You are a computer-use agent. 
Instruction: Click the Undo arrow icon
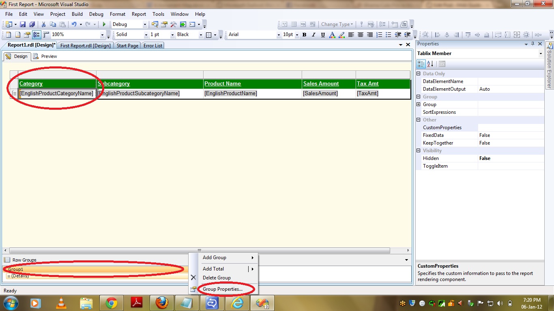(x=74, y=24)
